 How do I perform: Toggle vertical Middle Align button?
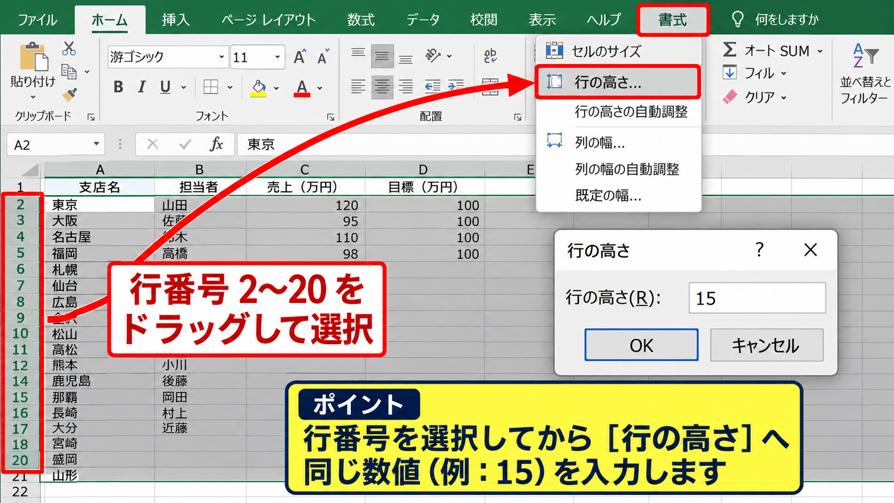tap(382, 55)
